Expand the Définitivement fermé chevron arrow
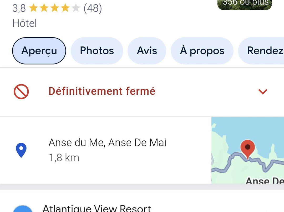Screen dimensions: 284x212 tap(263, 91)
